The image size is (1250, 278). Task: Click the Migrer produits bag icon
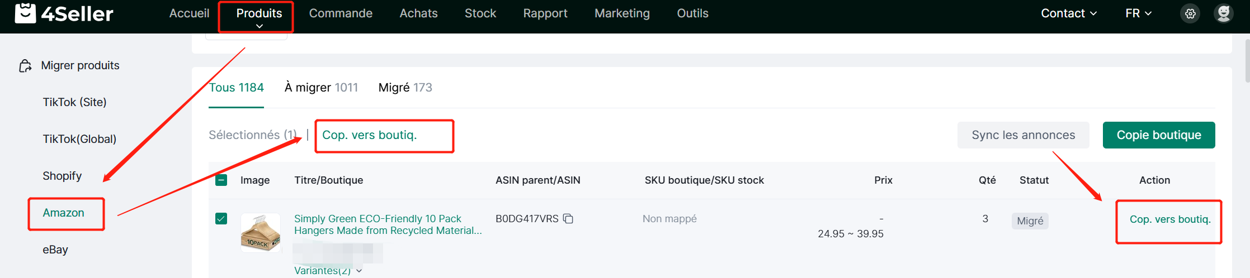(25, 66)
